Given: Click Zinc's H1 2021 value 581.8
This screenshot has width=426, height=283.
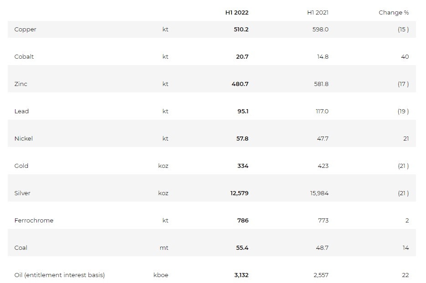Looking at the screenshot, I should pos(319,84).
